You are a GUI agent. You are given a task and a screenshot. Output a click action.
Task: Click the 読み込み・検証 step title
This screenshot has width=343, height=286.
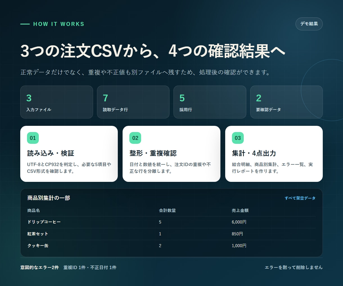(51, 153)
